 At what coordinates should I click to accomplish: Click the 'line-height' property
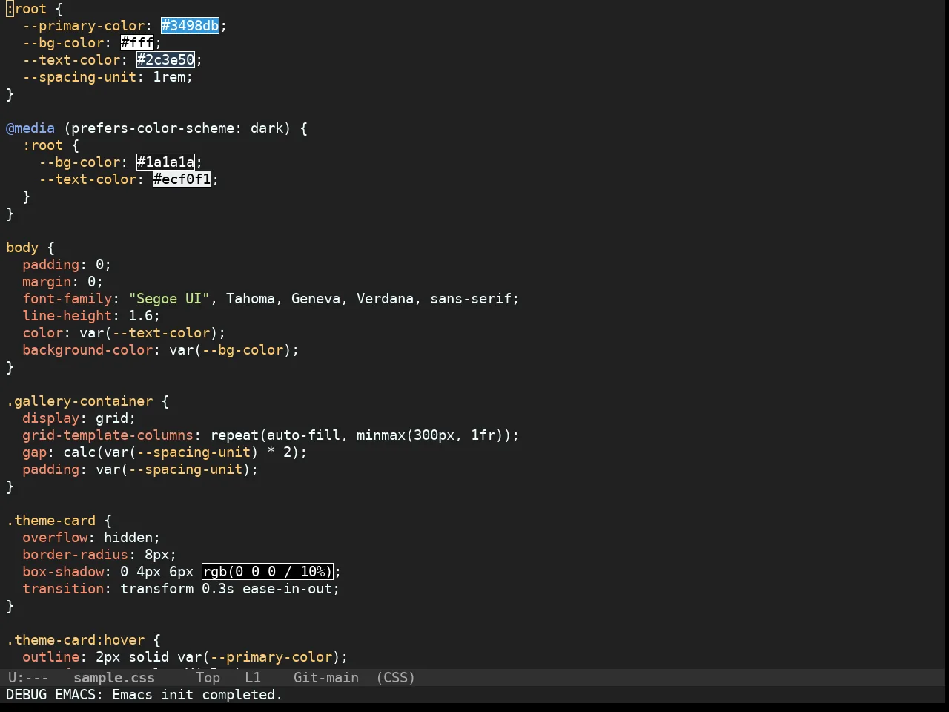[67, 316]
